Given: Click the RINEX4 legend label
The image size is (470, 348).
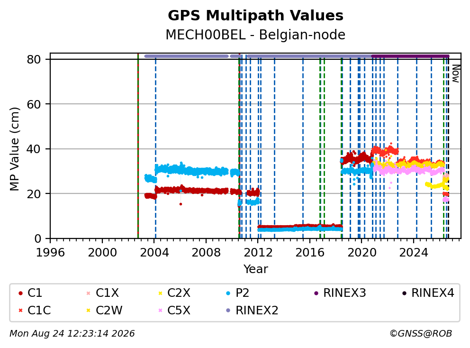Looking at the screenshot, I should tap(433, 293).
